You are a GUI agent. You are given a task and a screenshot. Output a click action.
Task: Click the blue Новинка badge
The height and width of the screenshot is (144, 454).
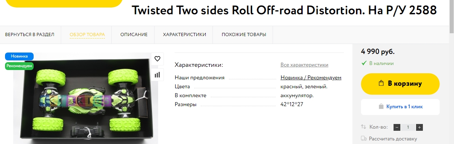(19, 56)
